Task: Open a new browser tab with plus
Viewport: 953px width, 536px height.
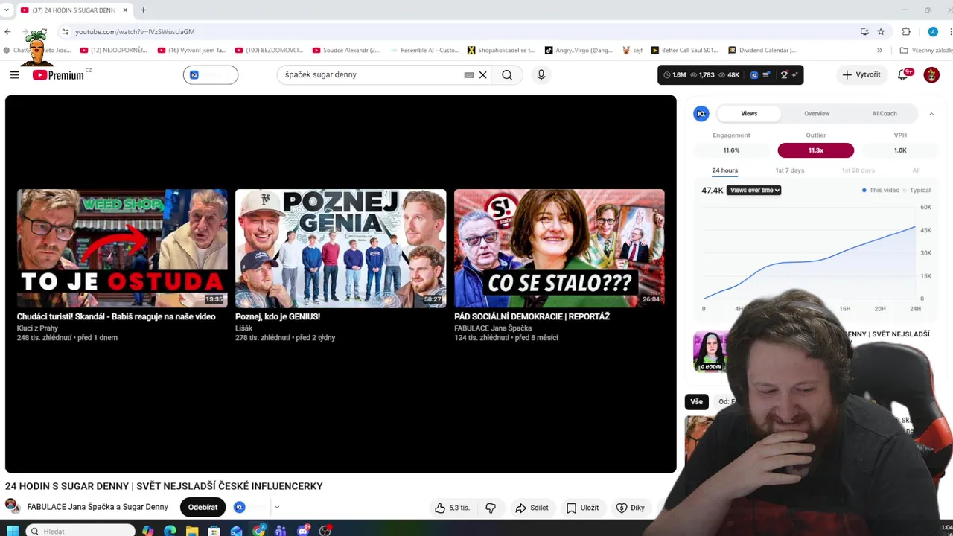Action: pos(143,10)
